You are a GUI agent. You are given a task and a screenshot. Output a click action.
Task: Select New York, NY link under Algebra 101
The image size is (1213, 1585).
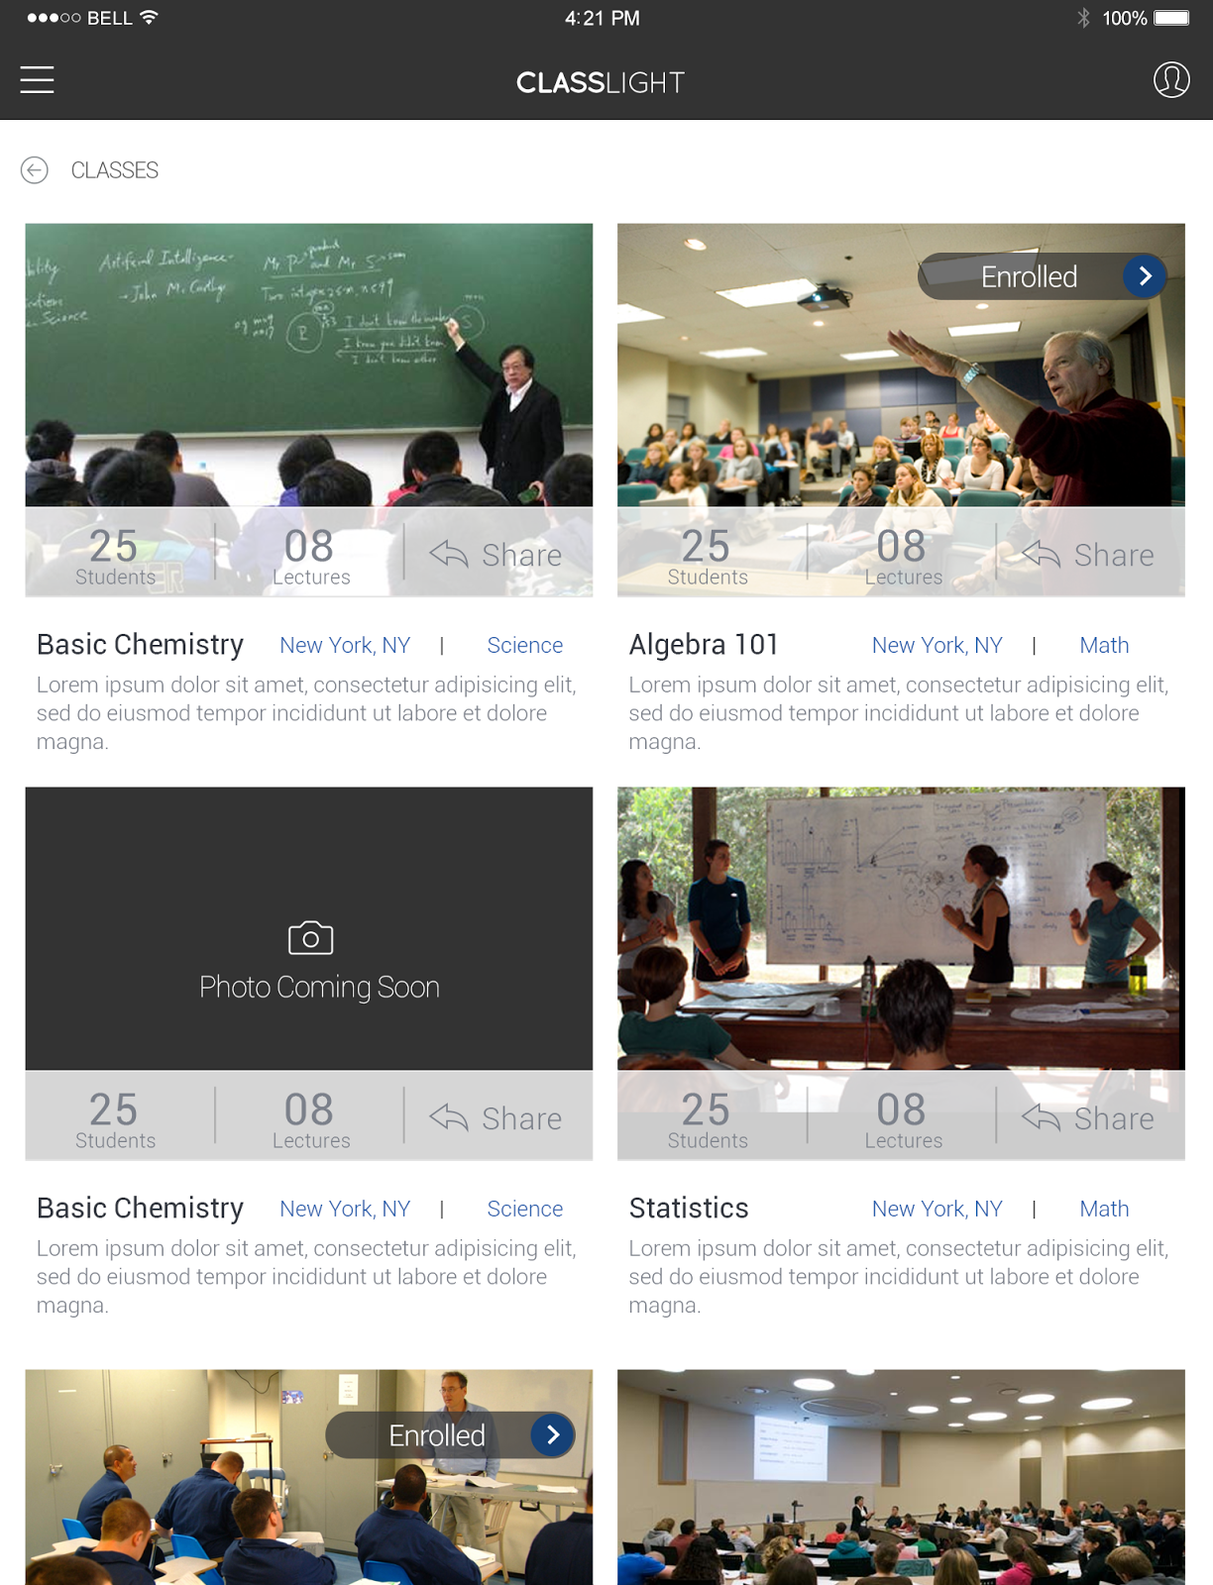click(937, 645)
